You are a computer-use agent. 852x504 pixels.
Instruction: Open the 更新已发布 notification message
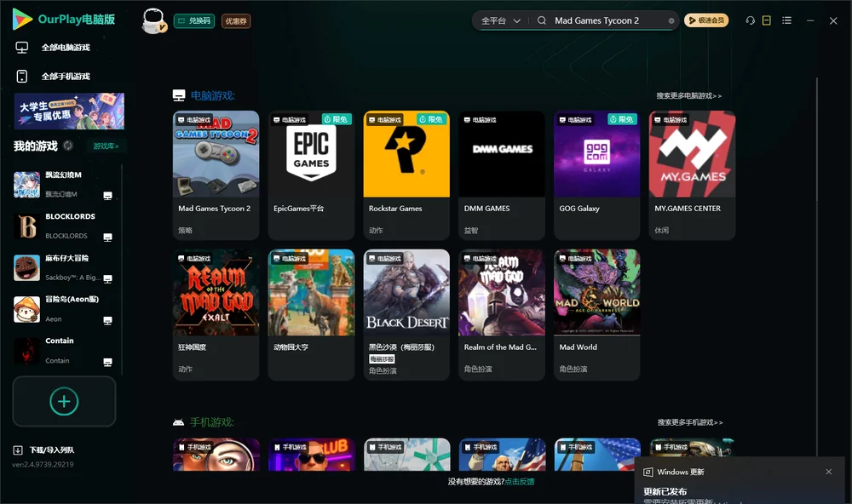[x=665, y=491]
